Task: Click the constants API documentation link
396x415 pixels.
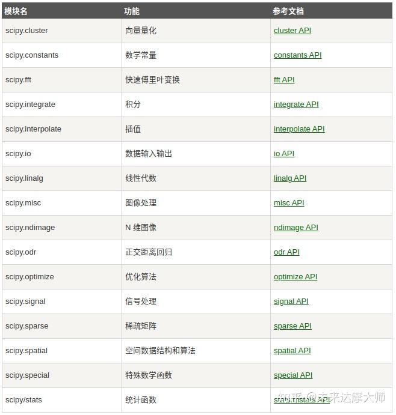Action: coord(297,55)
